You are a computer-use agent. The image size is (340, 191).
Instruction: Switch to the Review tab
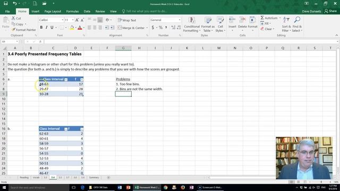[100, 11]
